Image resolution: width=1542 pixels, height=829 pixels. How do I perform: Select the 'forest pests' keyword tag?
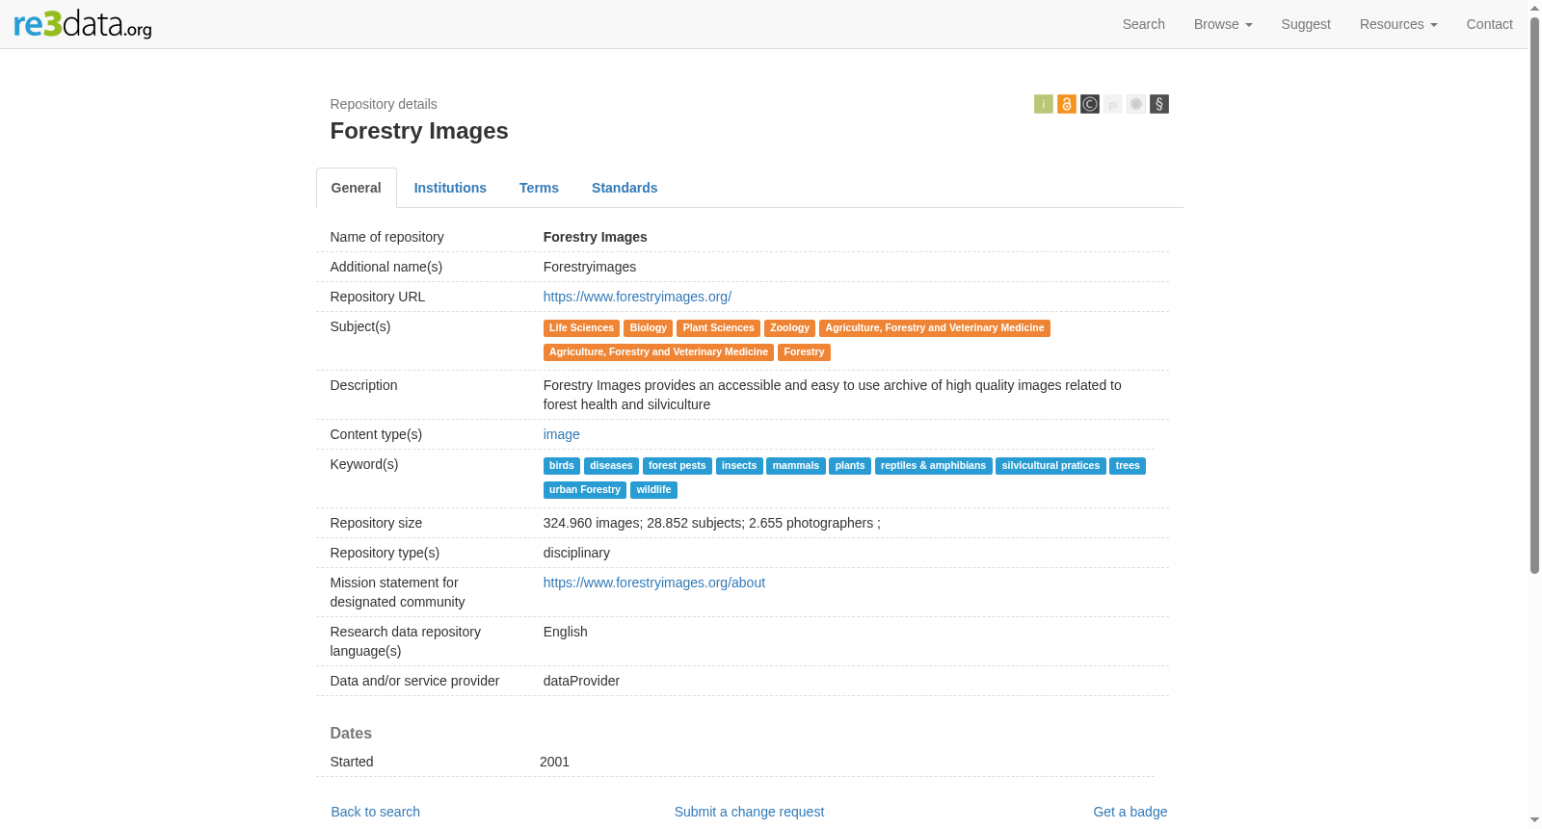678,466
